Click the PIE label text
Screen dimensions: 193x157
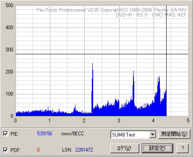[x=15, y=134]
